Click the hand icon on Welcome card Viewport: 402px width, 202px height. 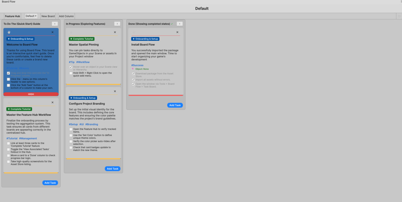click(x=9, y=32)
